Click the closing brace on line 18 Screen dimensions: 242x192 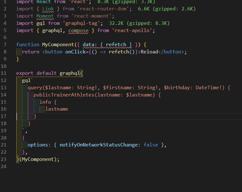pyautogui.click(x=29, y=123)
